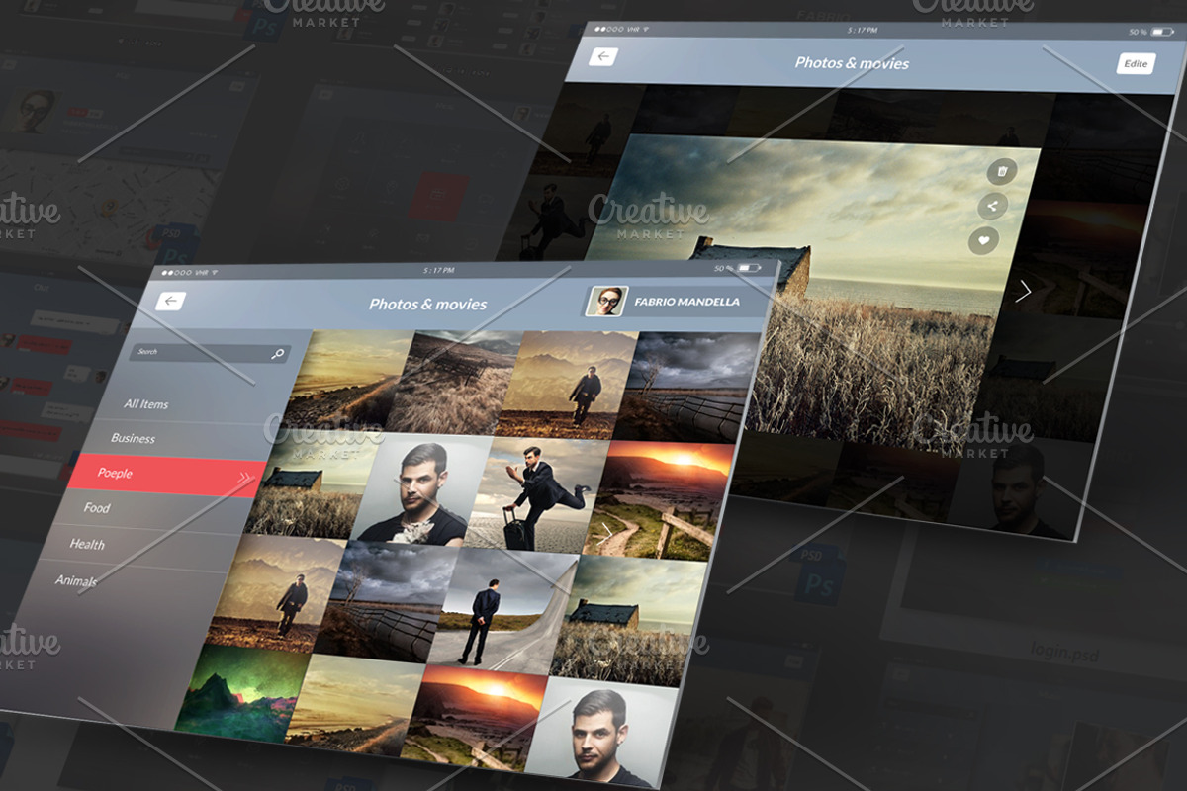Click Photos & movies title in rear screen
This screenshot has height=791, width=1187.
coord(852,62)
